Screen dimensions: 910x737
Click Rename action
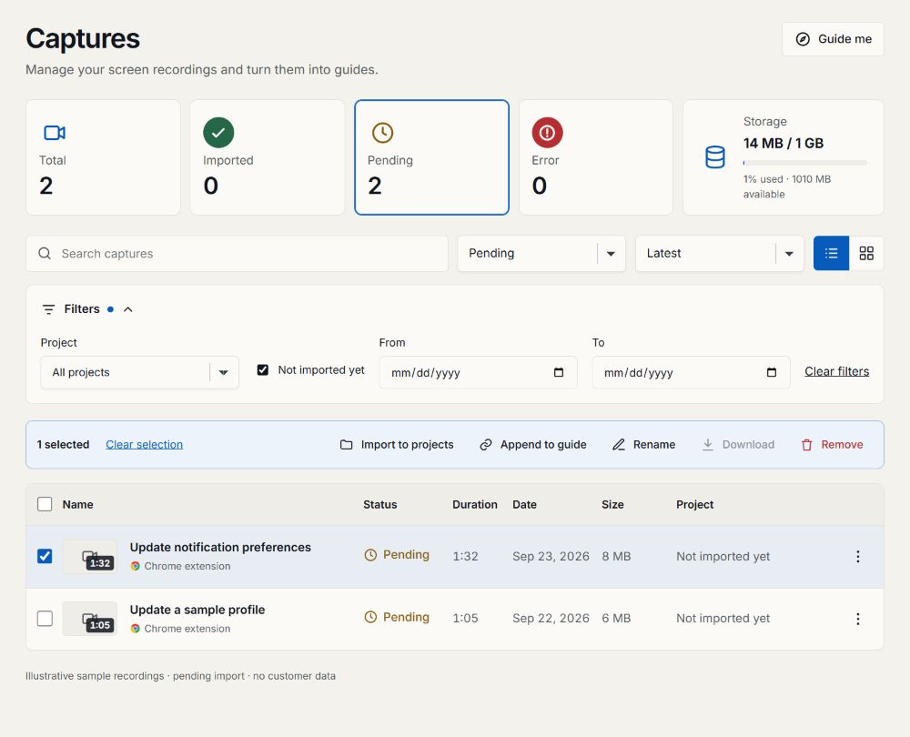[644, 445]
